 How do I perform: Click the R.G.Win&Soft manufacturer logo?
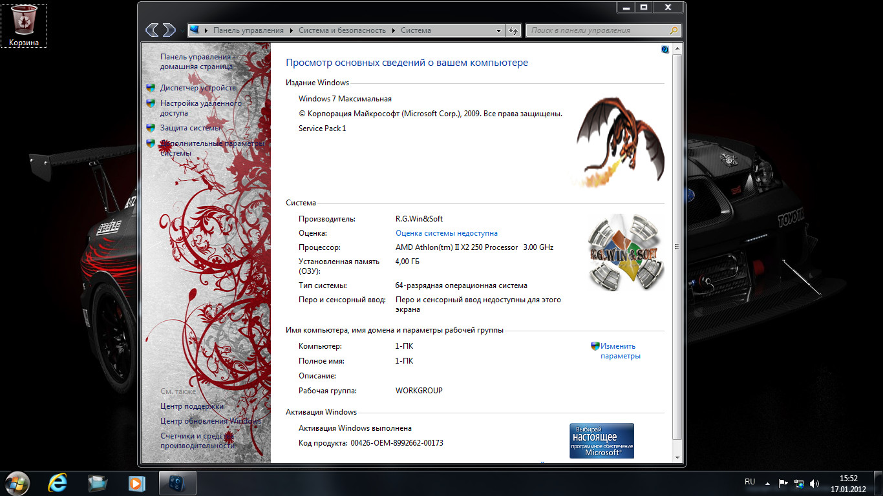[x=625, y=253]
